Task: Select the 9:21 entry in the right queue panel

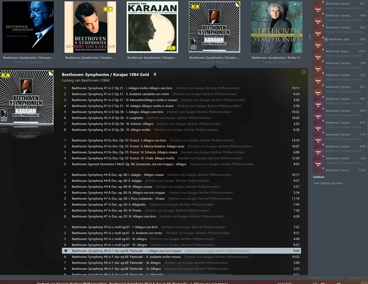Action: tap(339, 6)
